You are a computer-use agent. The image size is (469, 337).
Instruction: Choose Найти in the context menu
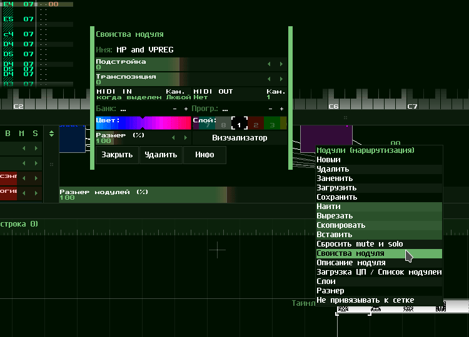(380, 207)
